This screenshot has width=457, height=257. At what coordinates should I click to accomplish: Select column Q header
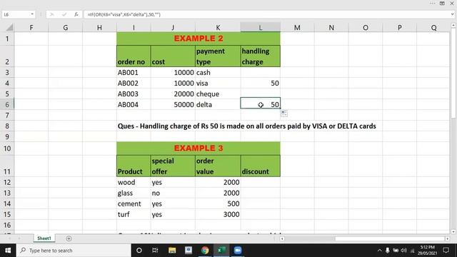coord(433,28)
